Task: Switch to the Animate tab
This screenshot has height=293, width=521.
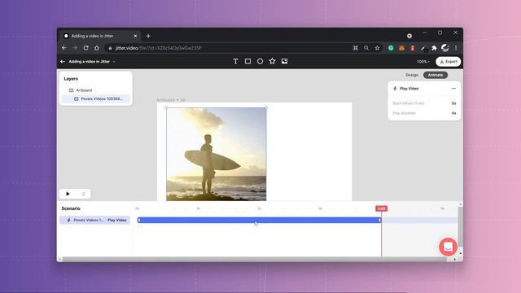Action: (x=436, y=75)
